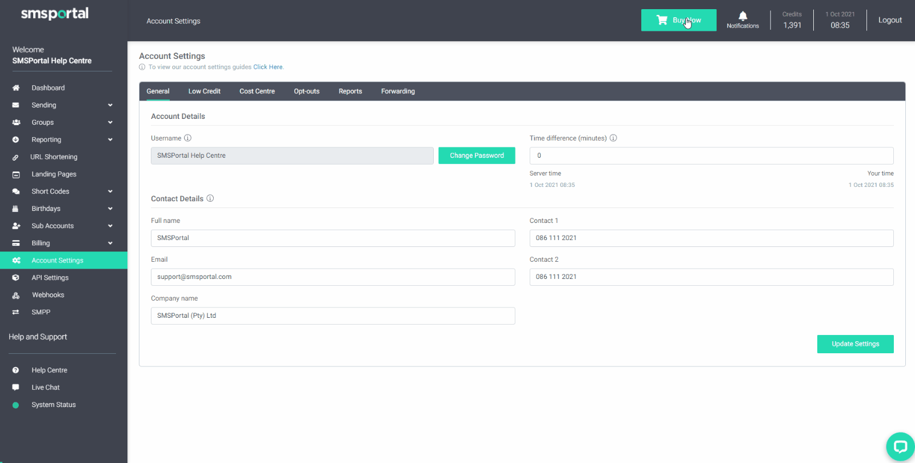915x463 pixels.
Task: Click the Update Settings button
Action: [855, 344]
